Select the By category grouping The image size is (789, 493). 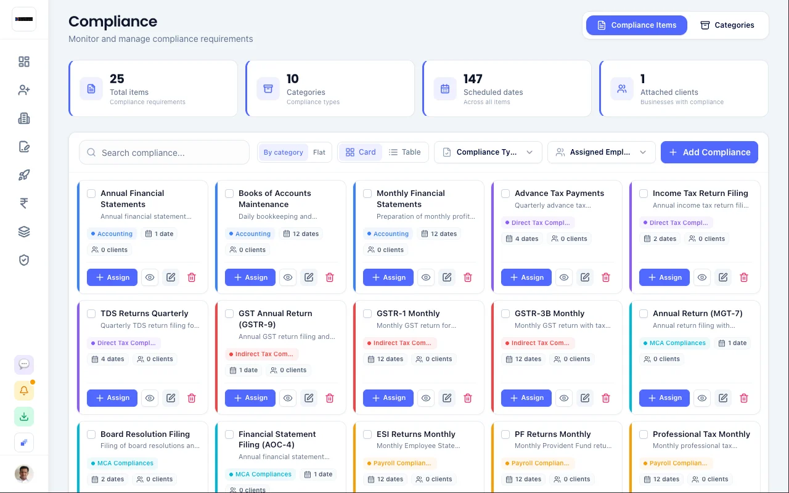tap(284, 152)
